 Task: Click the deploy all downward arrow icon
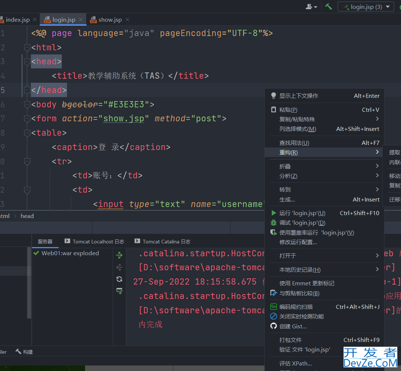pyautogui.click(x=119, y=291)
